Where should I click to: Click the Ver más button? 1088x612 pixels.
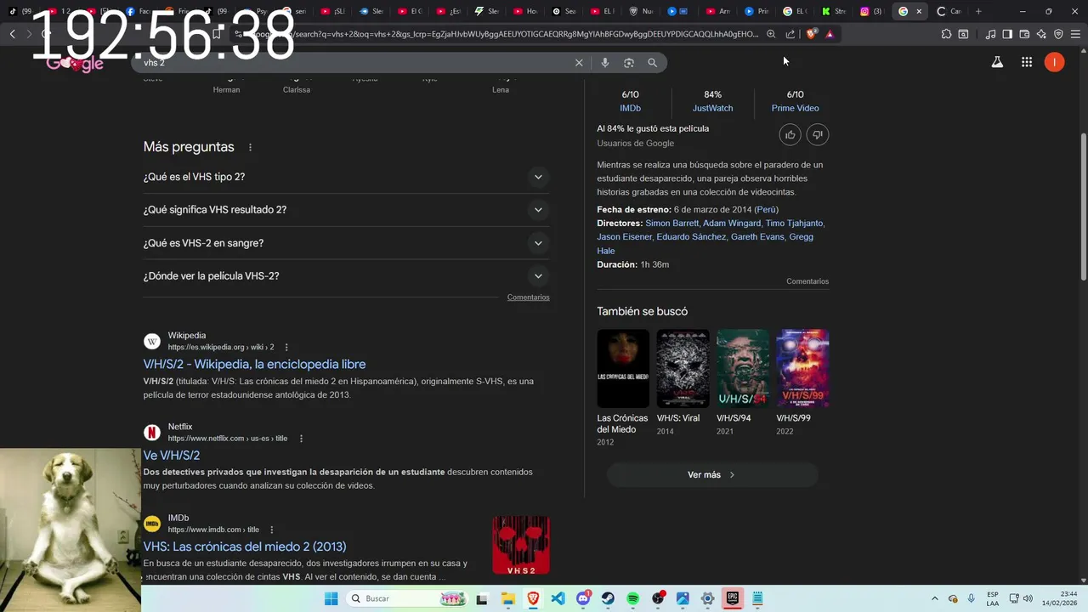point(712,475)
